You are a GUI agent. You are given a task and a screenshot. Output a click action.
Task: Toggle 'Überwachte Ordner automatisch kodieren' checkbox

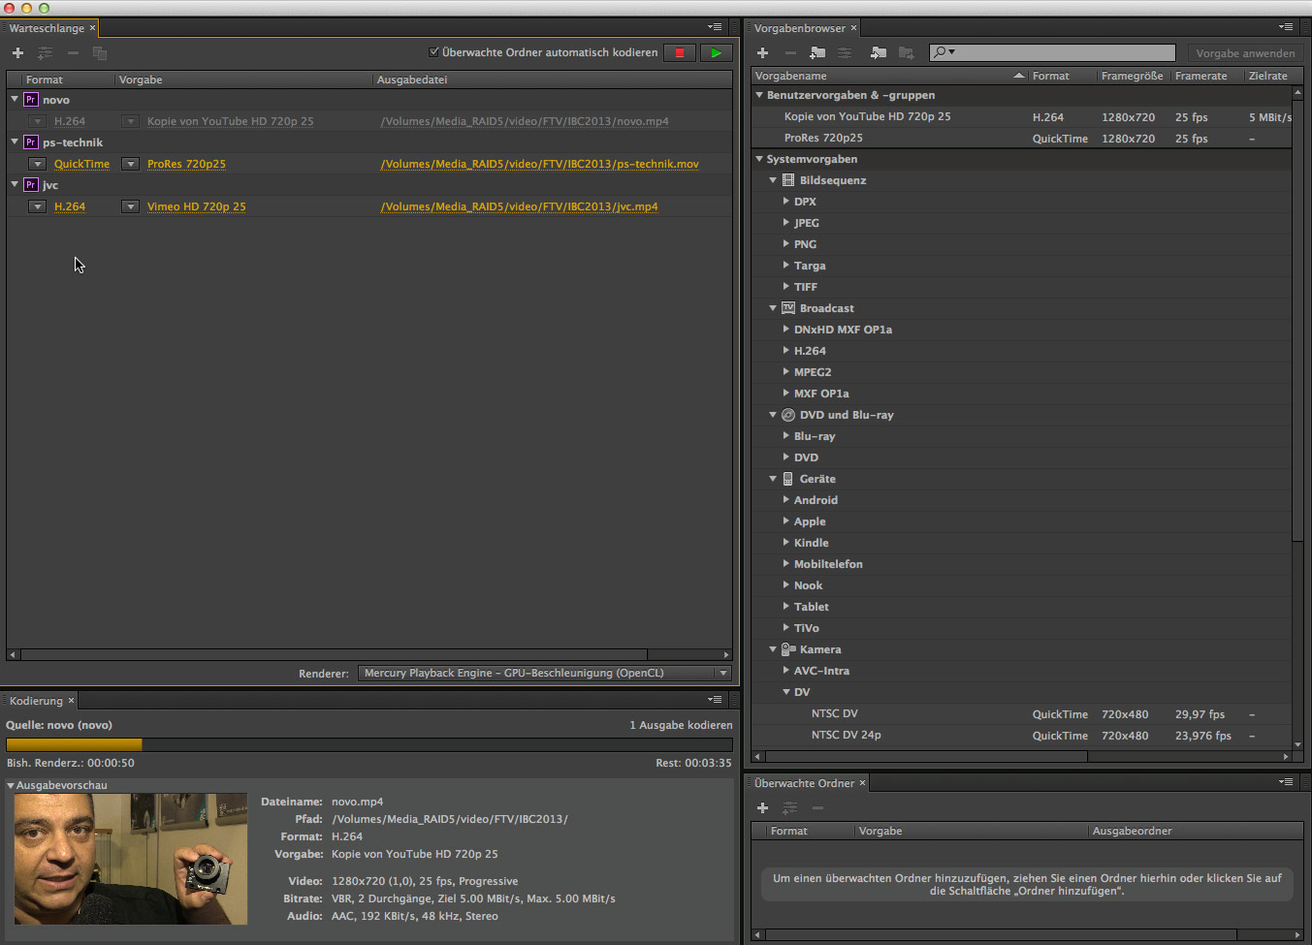[434, 52]
